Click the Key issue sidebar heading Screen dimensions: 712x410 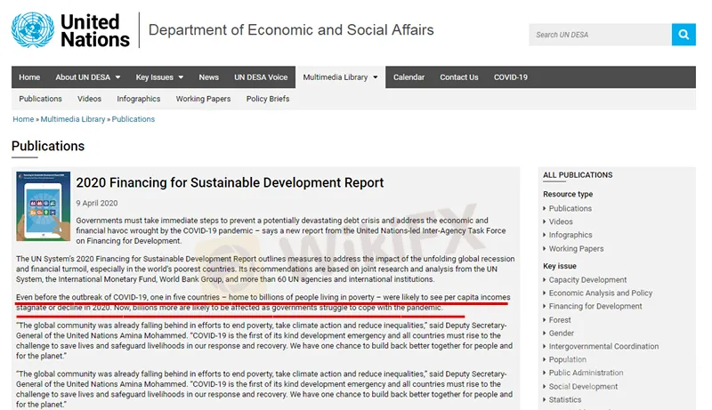pyautogui.click(x=560, y=266)
